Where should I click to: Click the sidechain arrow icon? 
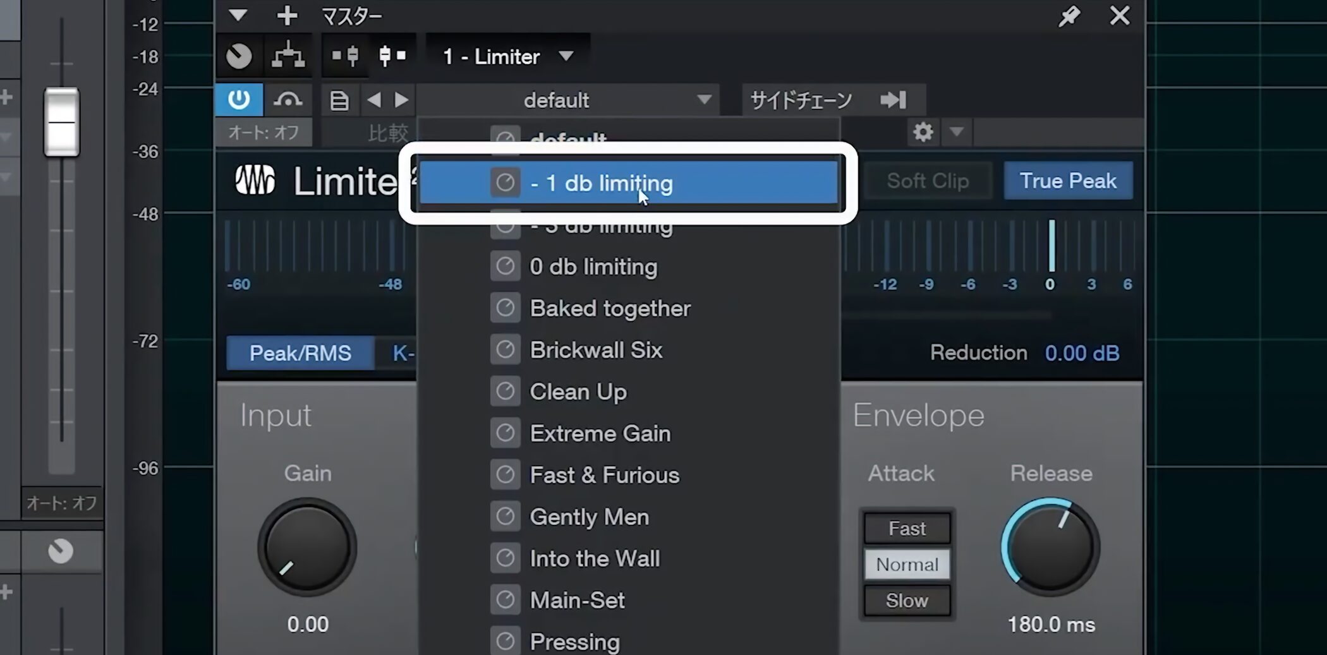tap(893, 100)
